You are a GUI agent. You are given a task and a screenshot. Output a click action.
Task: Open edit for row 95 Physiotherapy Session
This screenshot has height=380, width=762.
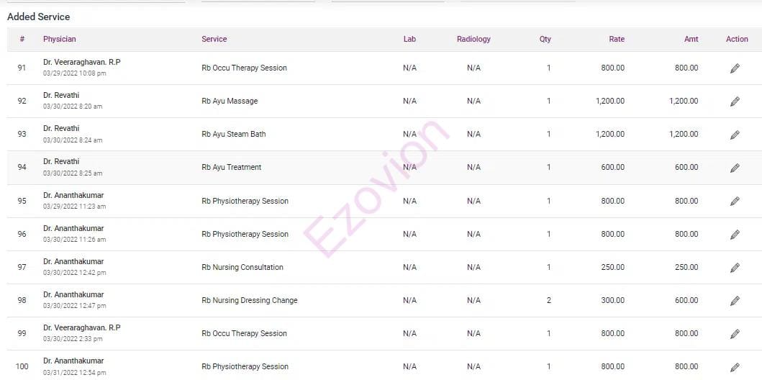pyautogui.click(x=735, y=202)
